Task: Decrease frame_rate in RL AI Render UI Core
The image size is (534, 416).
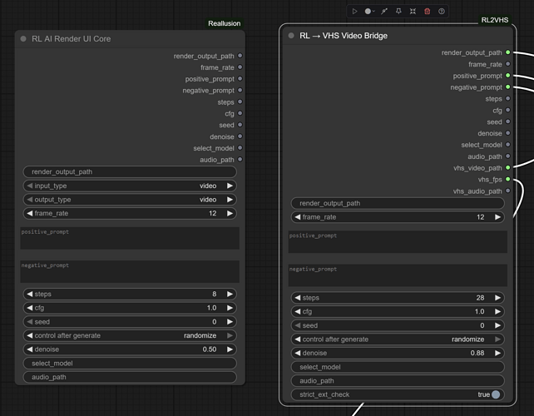Action: (x=30, y=213)
